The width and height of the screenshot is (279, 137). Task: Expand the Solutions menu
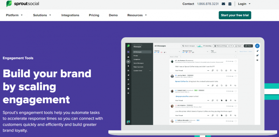click(42, 15)
